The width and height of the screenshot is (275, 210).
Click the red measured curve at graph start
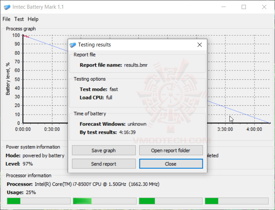[x=26, y=36]
